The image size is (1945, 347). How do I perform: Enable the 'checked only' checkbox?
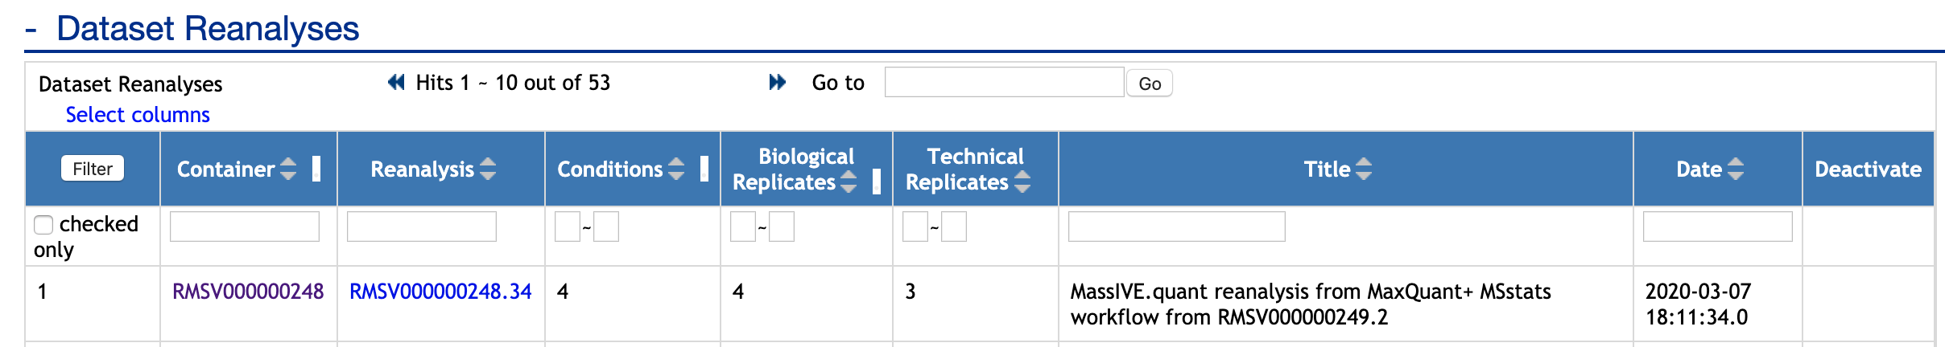pos(43,225)
